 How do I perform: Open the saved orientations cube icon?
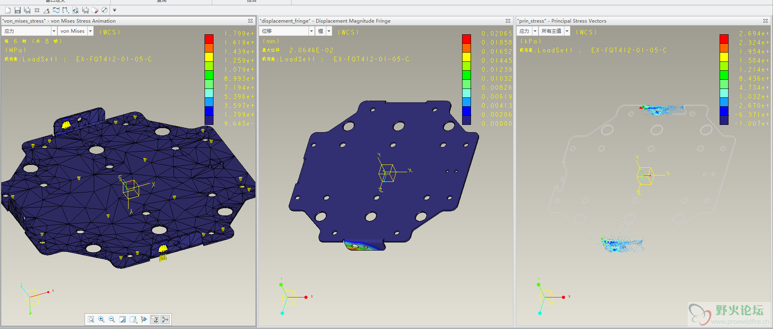click(133, 319)
